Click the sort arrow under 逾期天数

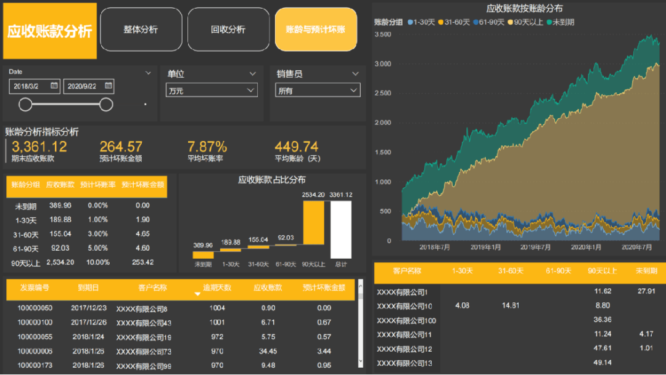[x=198, y=294]
